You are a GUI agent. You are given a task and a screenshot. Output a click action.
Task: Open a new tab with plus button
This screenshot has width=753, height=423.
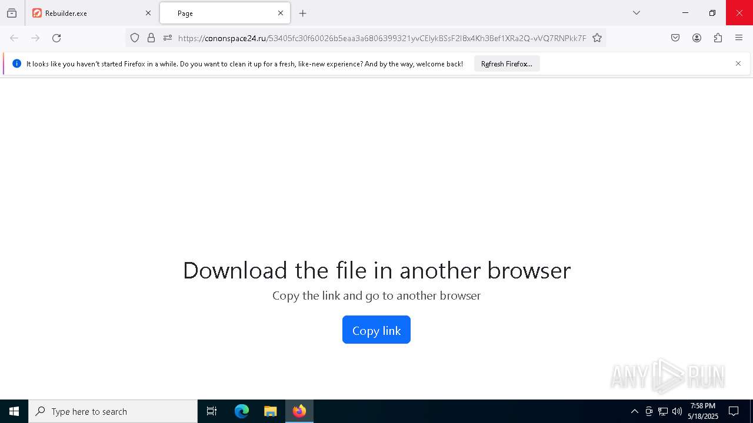[x=302, y=13]
